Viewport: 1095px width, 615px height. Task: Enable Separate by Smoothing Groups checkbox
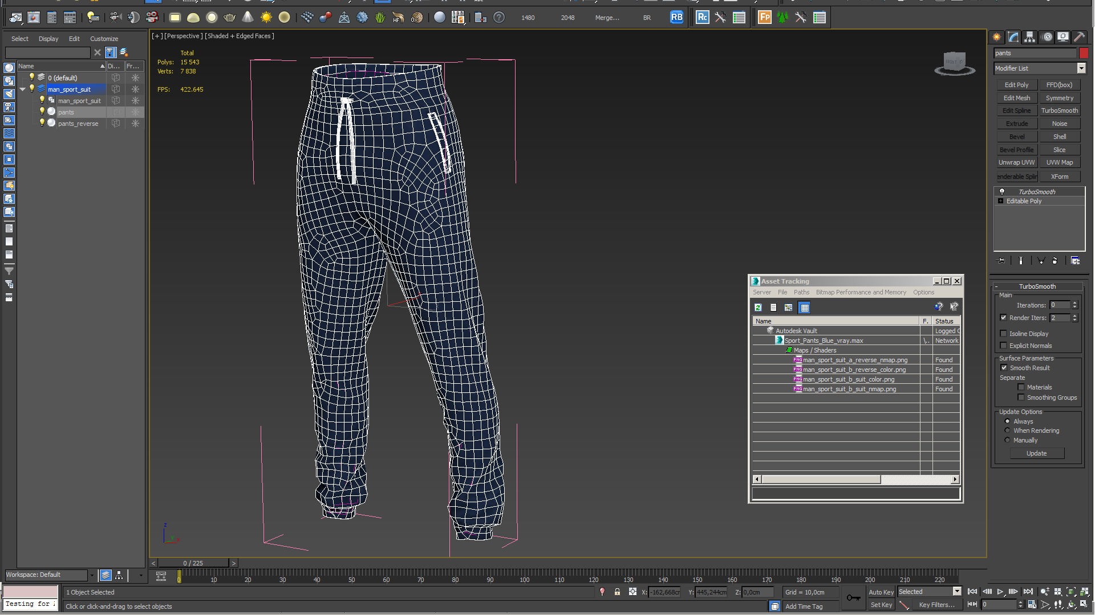(x=1021, y=397)
